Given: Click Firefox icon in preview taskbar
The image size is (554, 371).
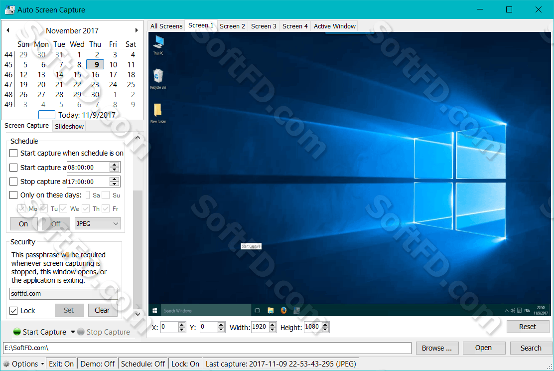Looking at the screenshot, I should 283,310.
